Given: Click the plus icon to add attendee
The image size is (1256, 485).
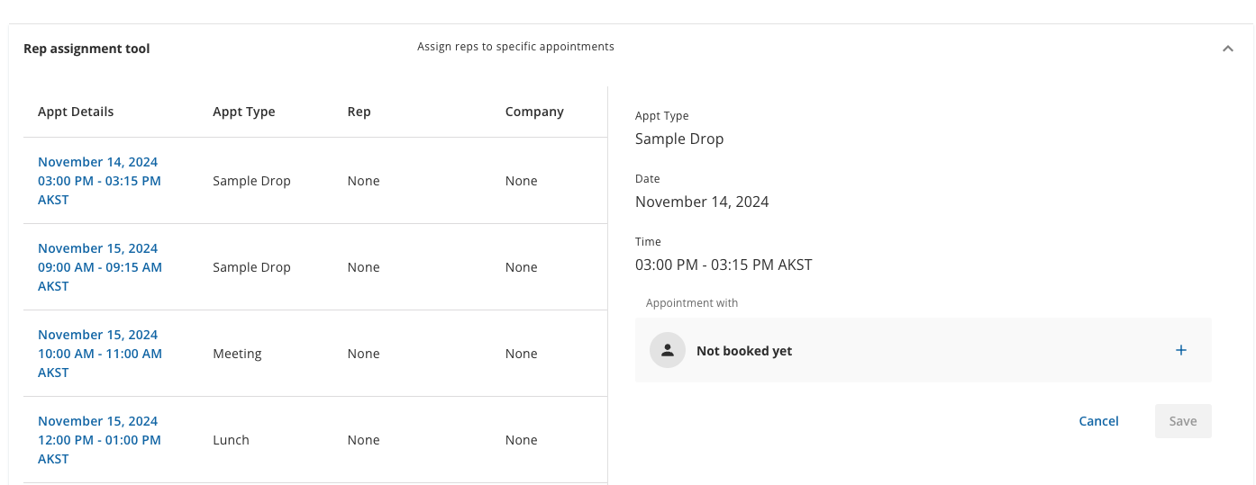Looking at the screenshot, I should tap(1180, 350).
